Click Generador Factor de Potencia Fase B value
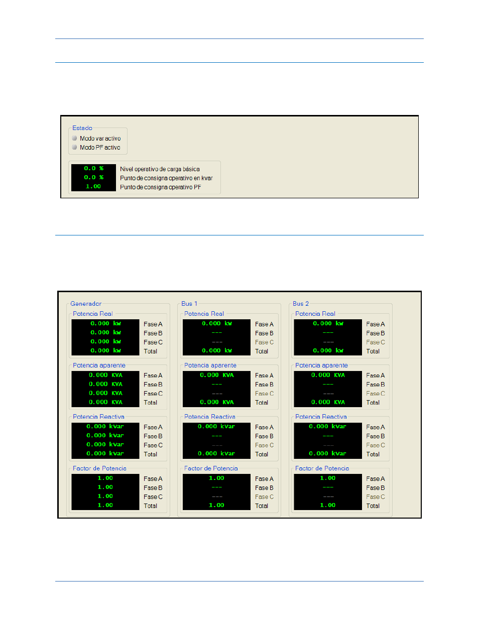This screenshot has width=479, height=620. click(x=105, y=487)
